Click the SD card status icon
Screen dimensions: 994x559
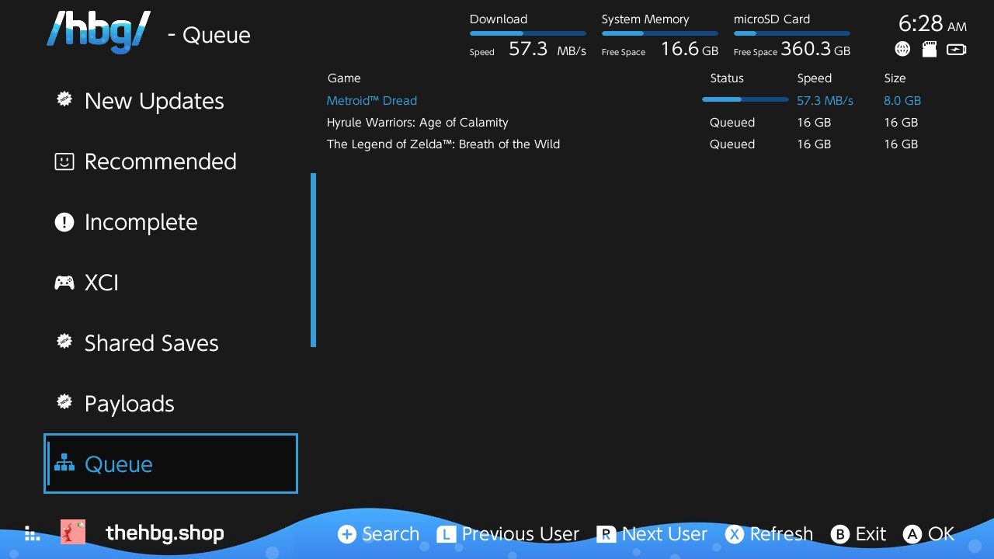pyautogui.click(x=930, y=49)
